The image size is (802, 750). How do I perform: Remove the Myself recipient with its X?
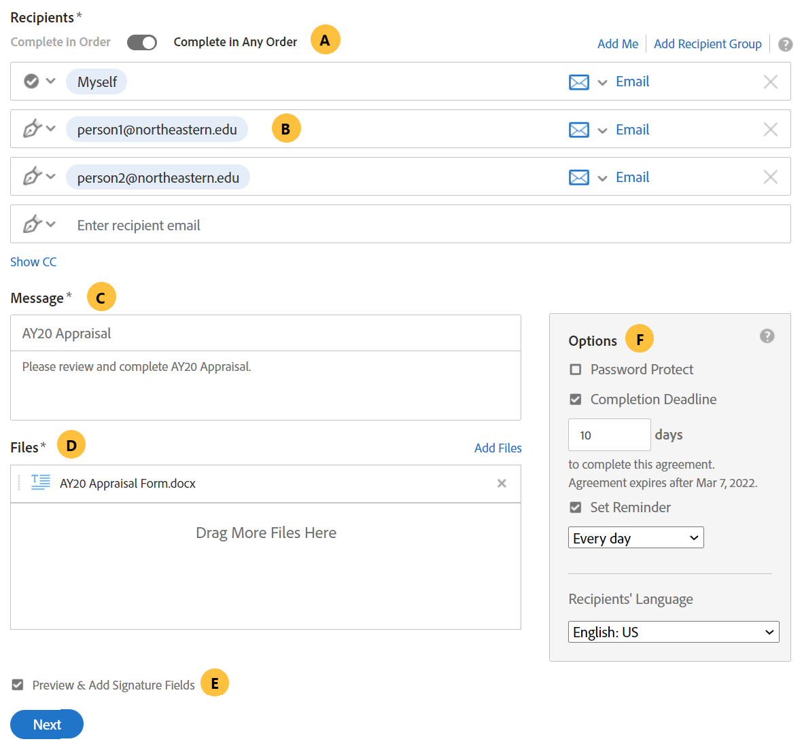point(770,82)
